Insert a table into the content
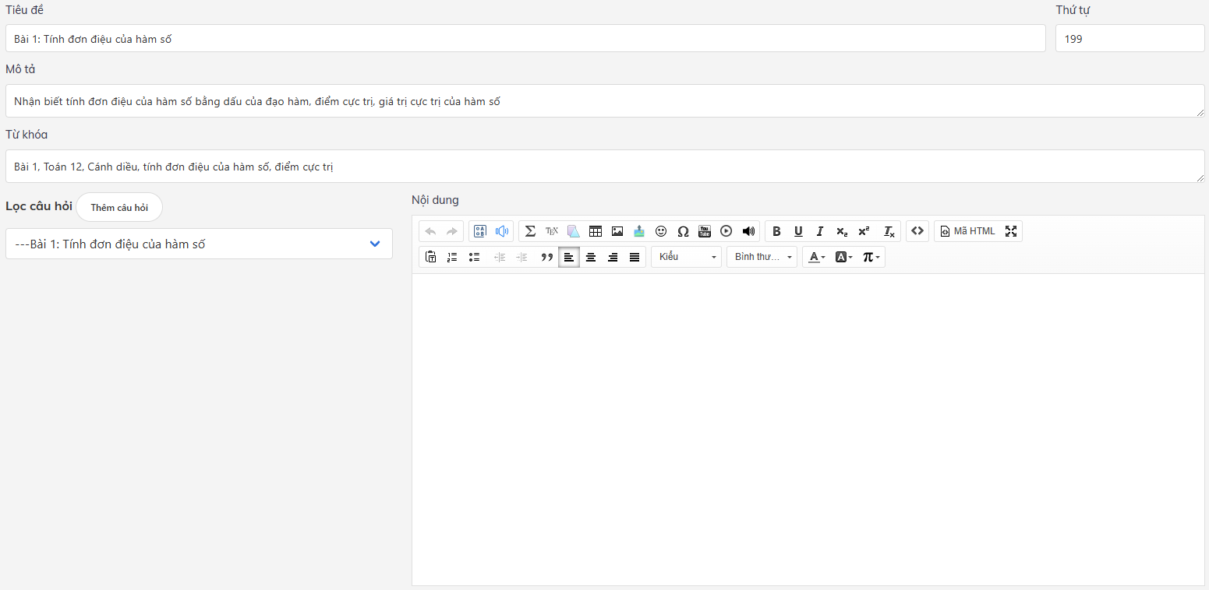The height and width of the screenshot is (590, 1209). [x=596, y=231]
